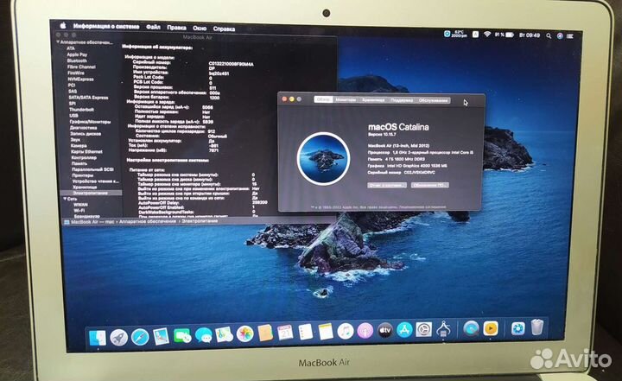Select Электропитание in the sidebar
Screen dimensions: 622x381
(90, 193)
